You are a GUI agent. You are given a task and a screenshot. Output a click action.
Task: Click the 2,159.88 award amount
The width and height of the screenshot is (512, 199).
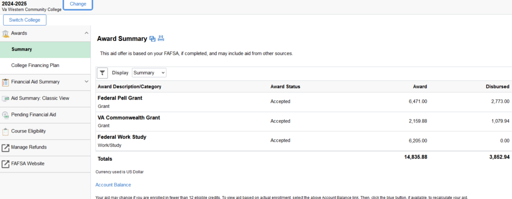[x=417, y=121]
